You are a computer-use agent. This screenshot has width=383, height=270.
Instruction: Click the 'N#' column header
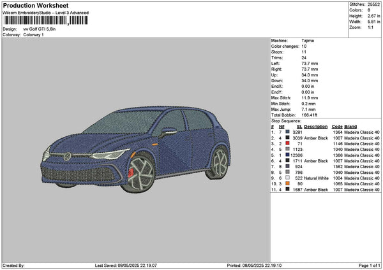(282, 127)
